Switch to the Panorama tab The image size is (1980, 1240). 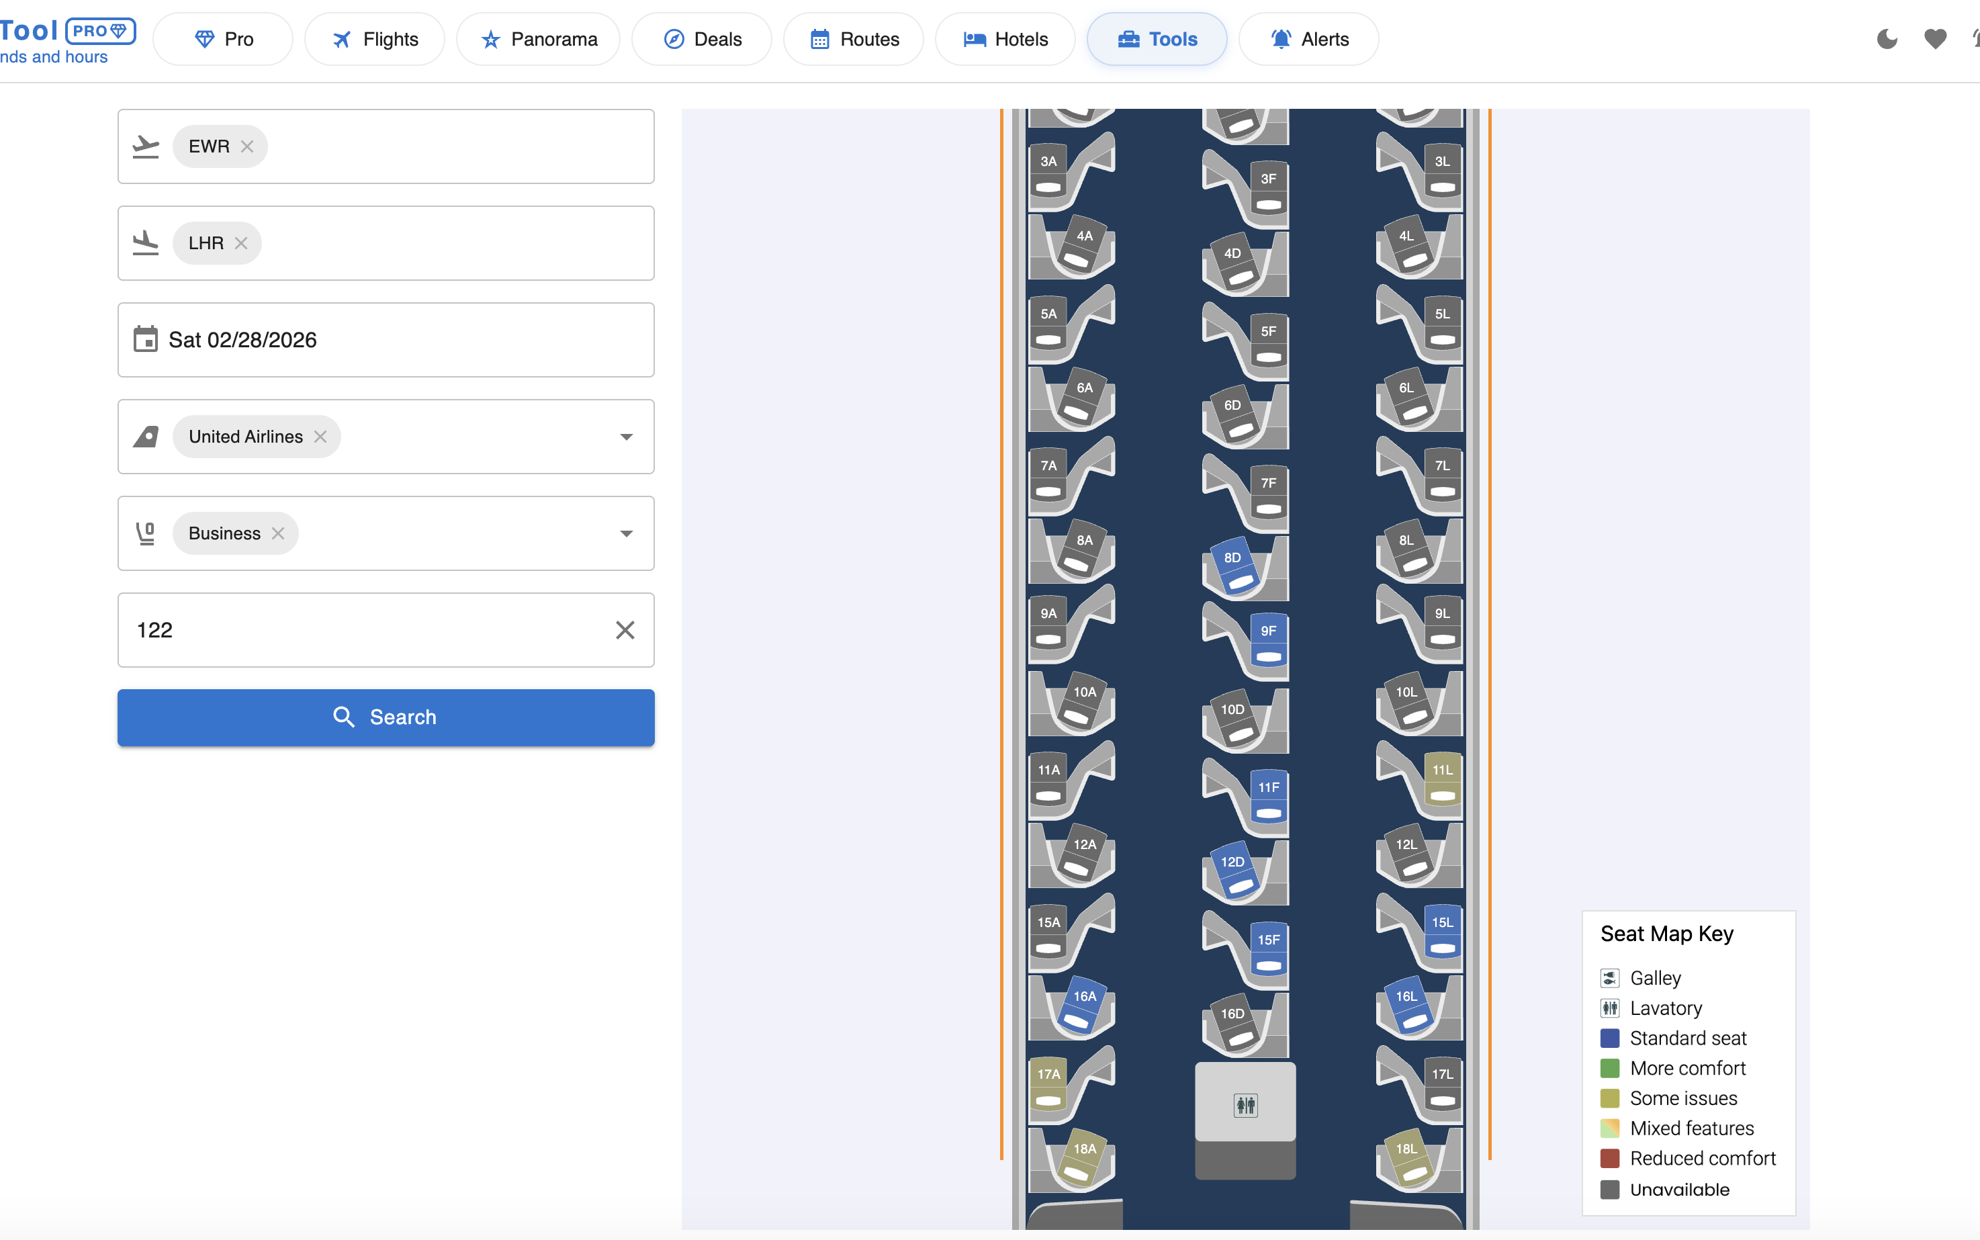click(x=538, y=38)
